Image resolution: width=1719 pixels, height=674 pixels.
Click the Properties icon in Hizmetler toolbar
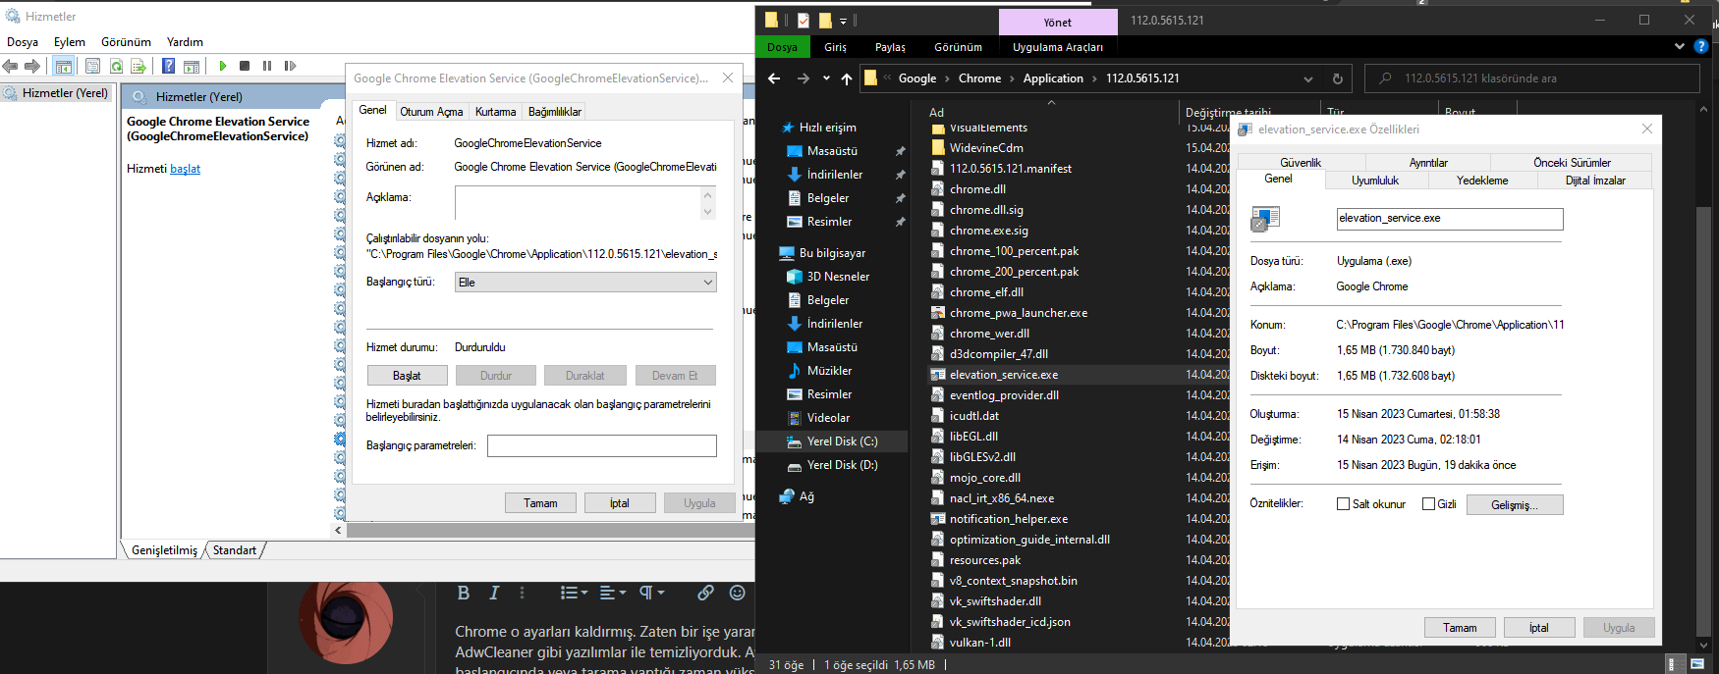[92, 66]
